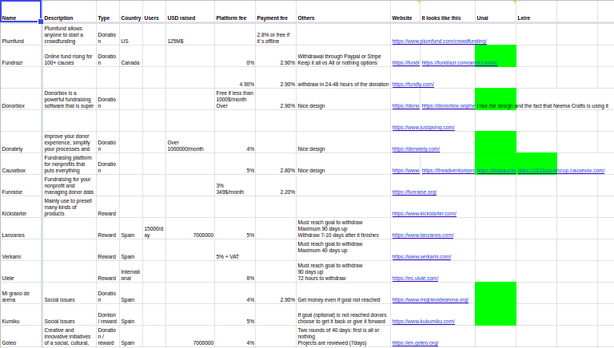
Task: Select the Platform fee column header
Action: click(235, 11)
